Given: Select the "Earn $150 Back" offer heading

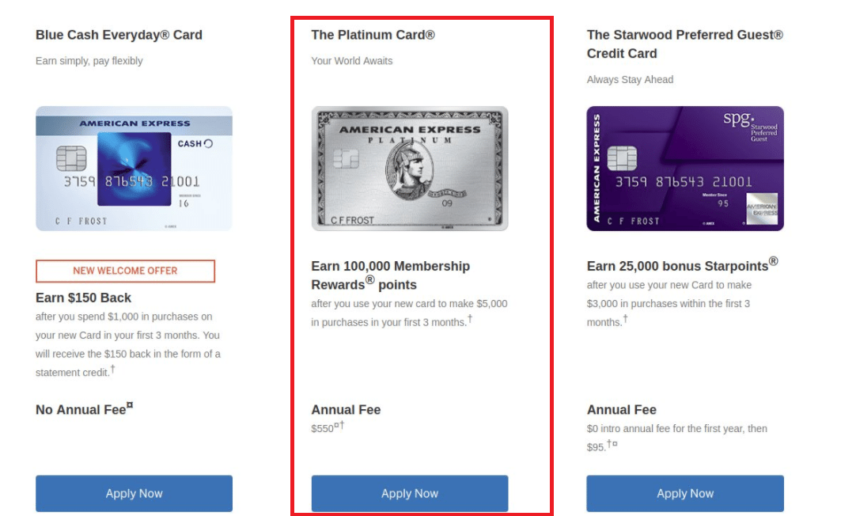Looking at the screenshot, I should pos(83,298).
